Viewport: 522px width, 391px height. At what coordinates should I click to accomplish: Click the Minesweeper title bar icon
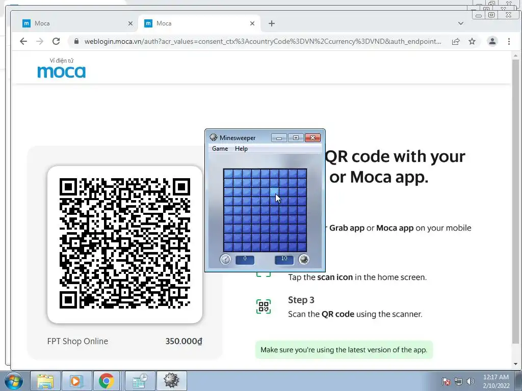coord(214,137)
